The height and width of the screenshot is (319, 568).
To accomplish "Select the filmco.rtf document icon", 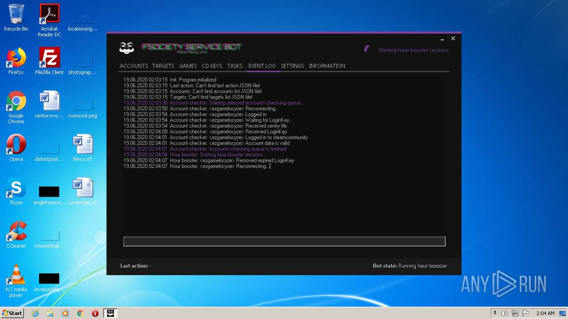I will tap(83, 148).
